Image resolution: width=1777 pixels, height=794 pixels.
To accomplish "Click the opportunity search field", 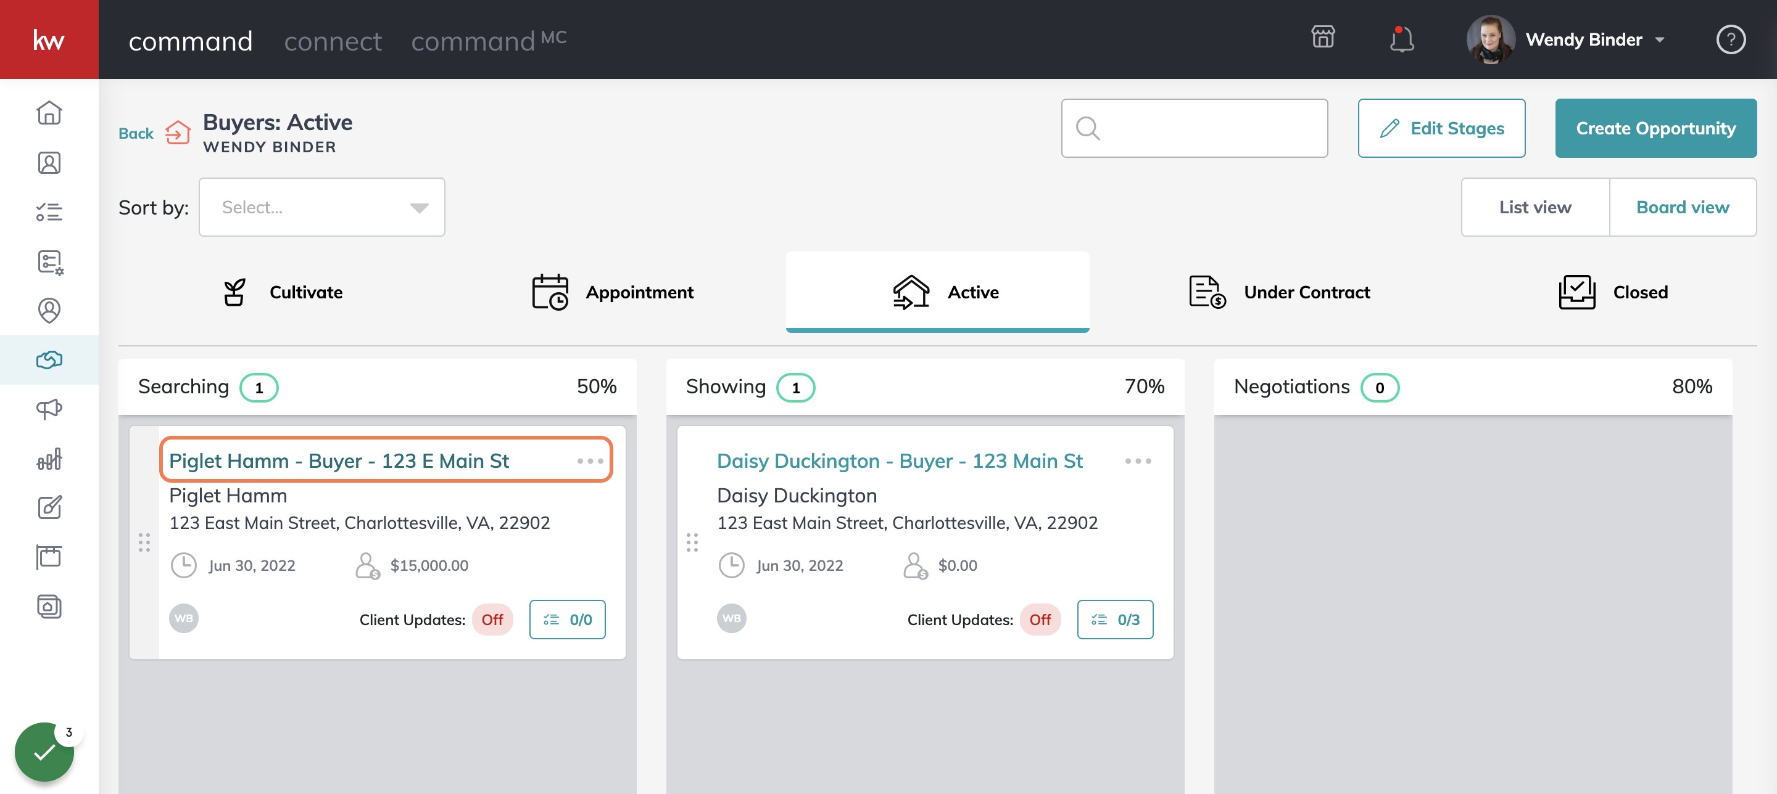I will [1194, 128].
